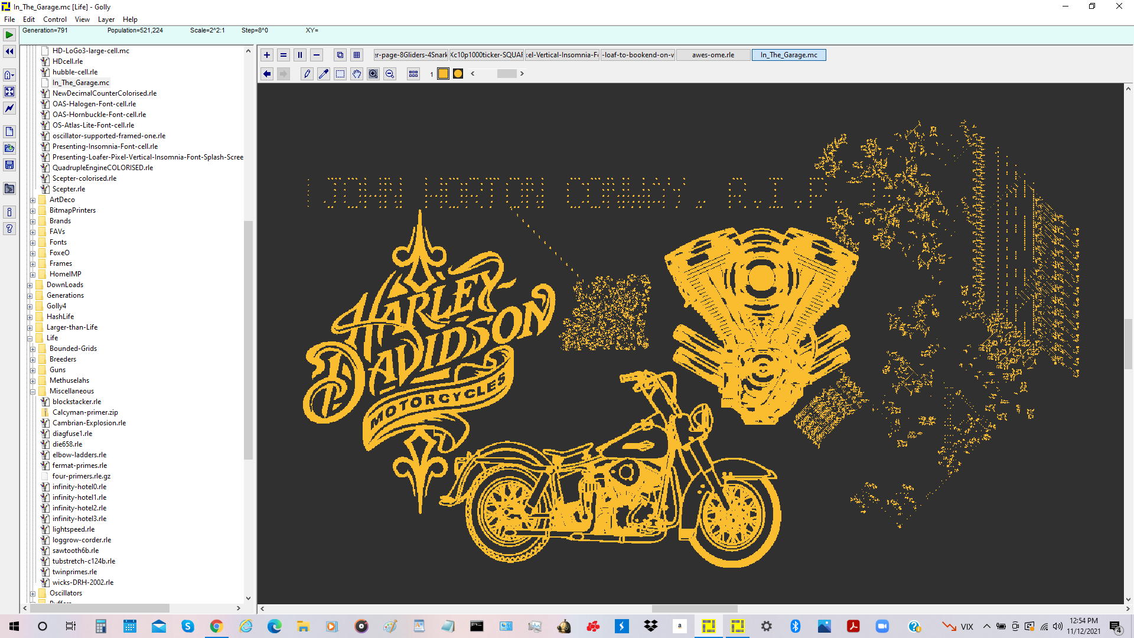Select the pencil draw tool

(x=307, y=74)
